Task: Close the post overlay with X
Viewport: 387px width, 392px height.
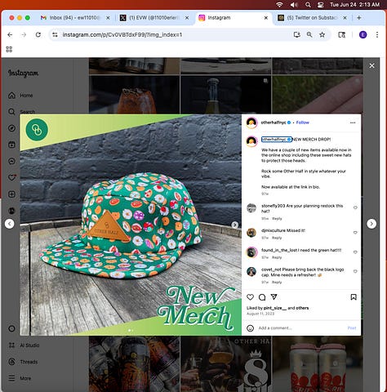Action: tap(371, 66)
